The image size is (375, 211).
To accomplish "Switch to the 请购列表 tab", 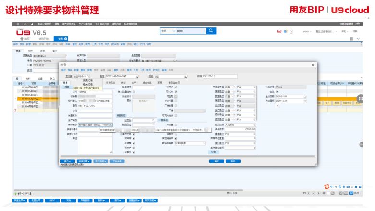I will (44, 39).
